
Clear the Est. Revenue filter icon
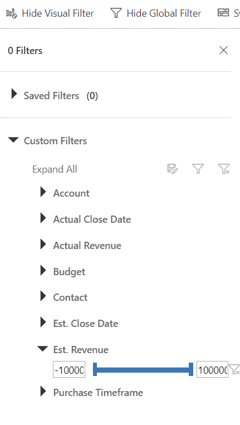[x=234, y=369]
